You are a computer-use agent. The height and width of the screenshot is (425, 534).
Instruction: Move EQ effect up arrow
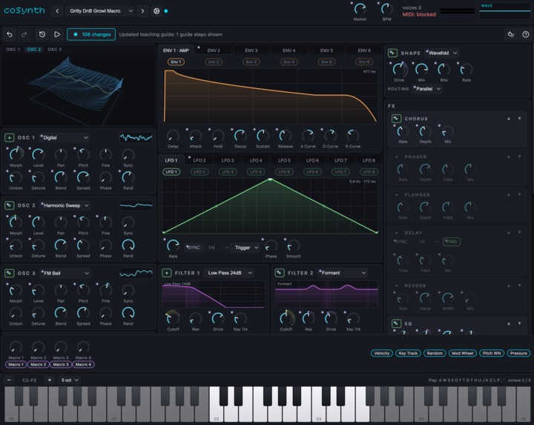509,323
